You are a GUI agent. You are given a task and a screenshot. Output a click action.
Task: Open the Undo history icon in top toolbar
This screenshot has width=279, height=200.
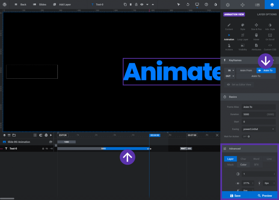click(188, 5)
